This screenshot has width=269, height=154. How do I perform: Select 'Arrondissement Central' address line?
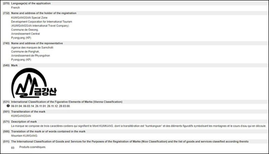[x=26, y=34]
